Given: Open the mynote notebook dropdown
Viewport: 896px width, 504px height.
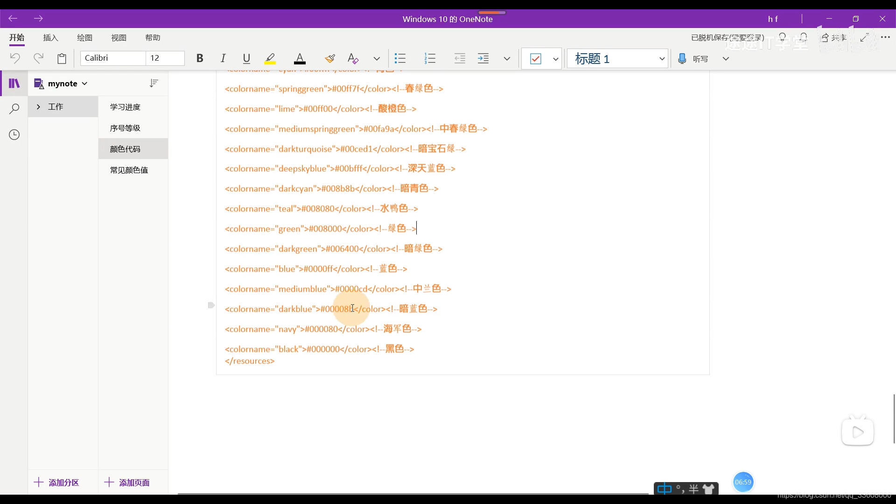Looking at the screenshot, I should click(61, 84).
